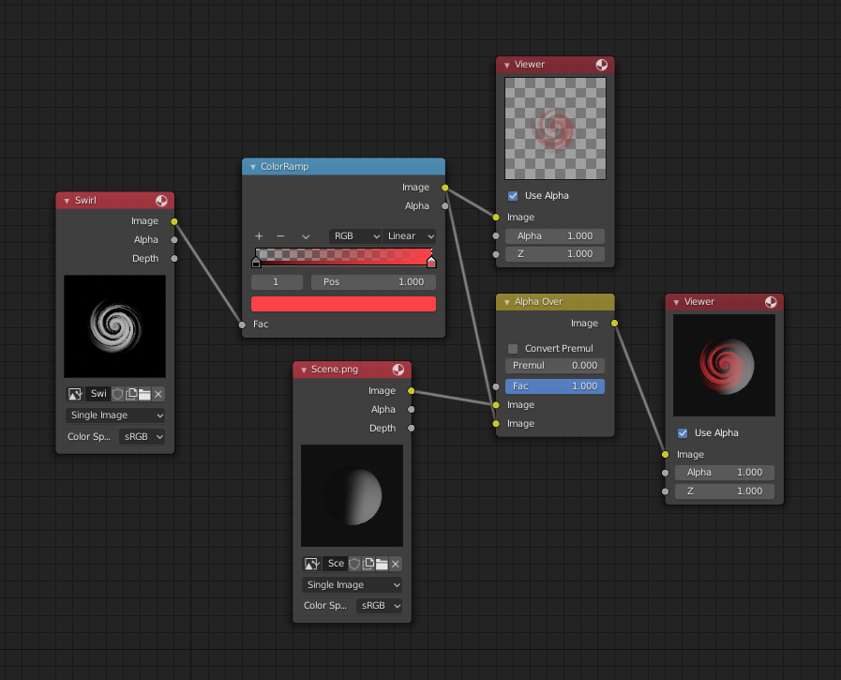Click the ColorRamp gradient bar
The height and width of the screenshot is (680, 841).
tap(344, 257)
